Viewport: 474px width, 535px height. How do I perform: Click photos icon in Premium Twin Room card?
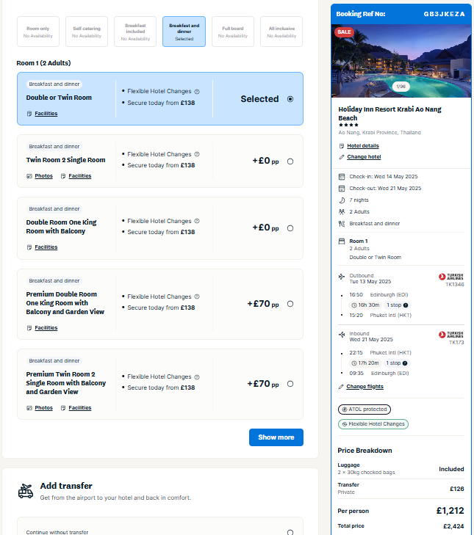click(x=29, y=408)
